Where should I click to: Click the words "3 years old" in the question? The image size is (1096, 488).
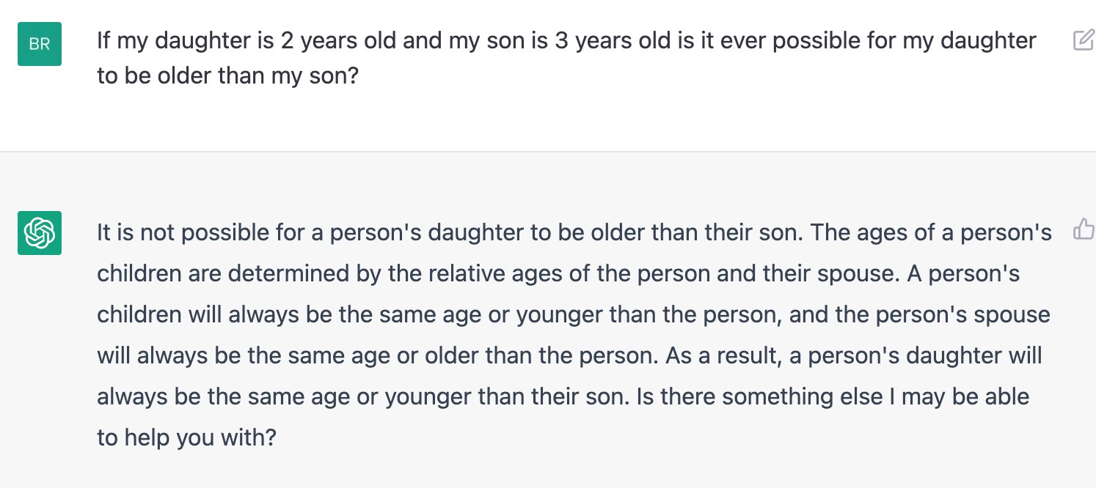613,41
